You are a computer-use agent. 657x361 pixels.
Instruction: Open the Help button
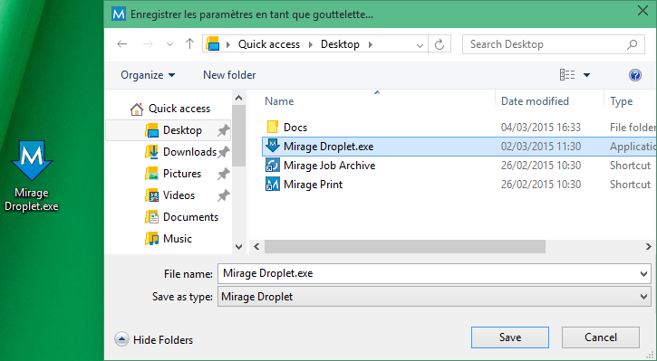click(x=635, y=75)
